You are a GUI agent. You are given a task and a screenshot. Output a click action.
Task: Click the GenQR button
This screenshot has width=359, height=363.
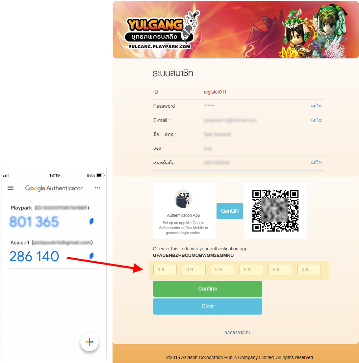point(229,211)
